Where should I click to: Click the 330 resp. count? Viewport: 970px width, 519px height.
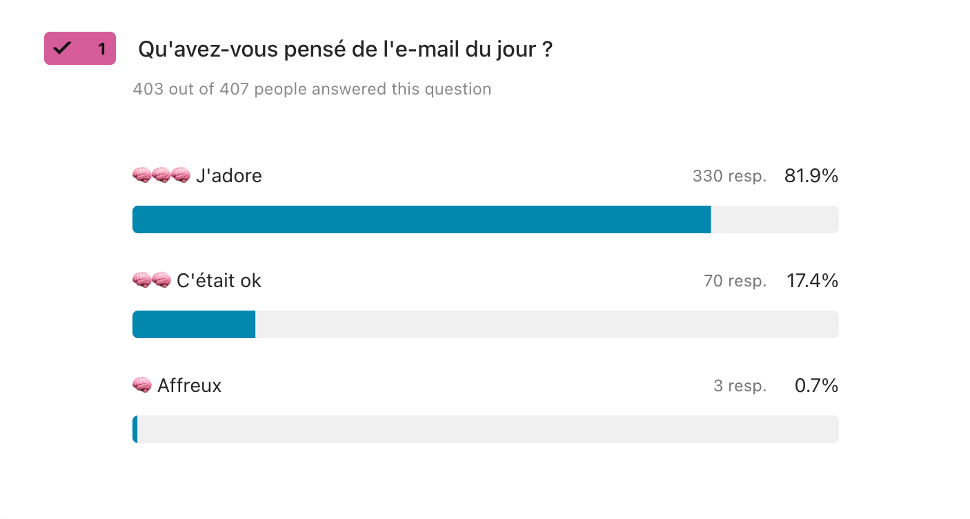point(729,177)
